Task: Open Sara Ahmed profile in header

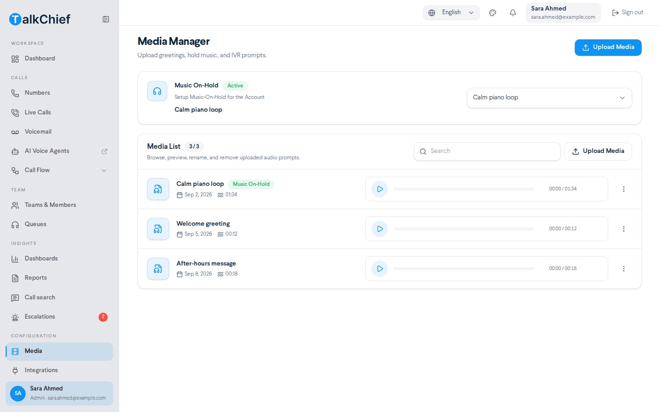Action: (563, 13)
